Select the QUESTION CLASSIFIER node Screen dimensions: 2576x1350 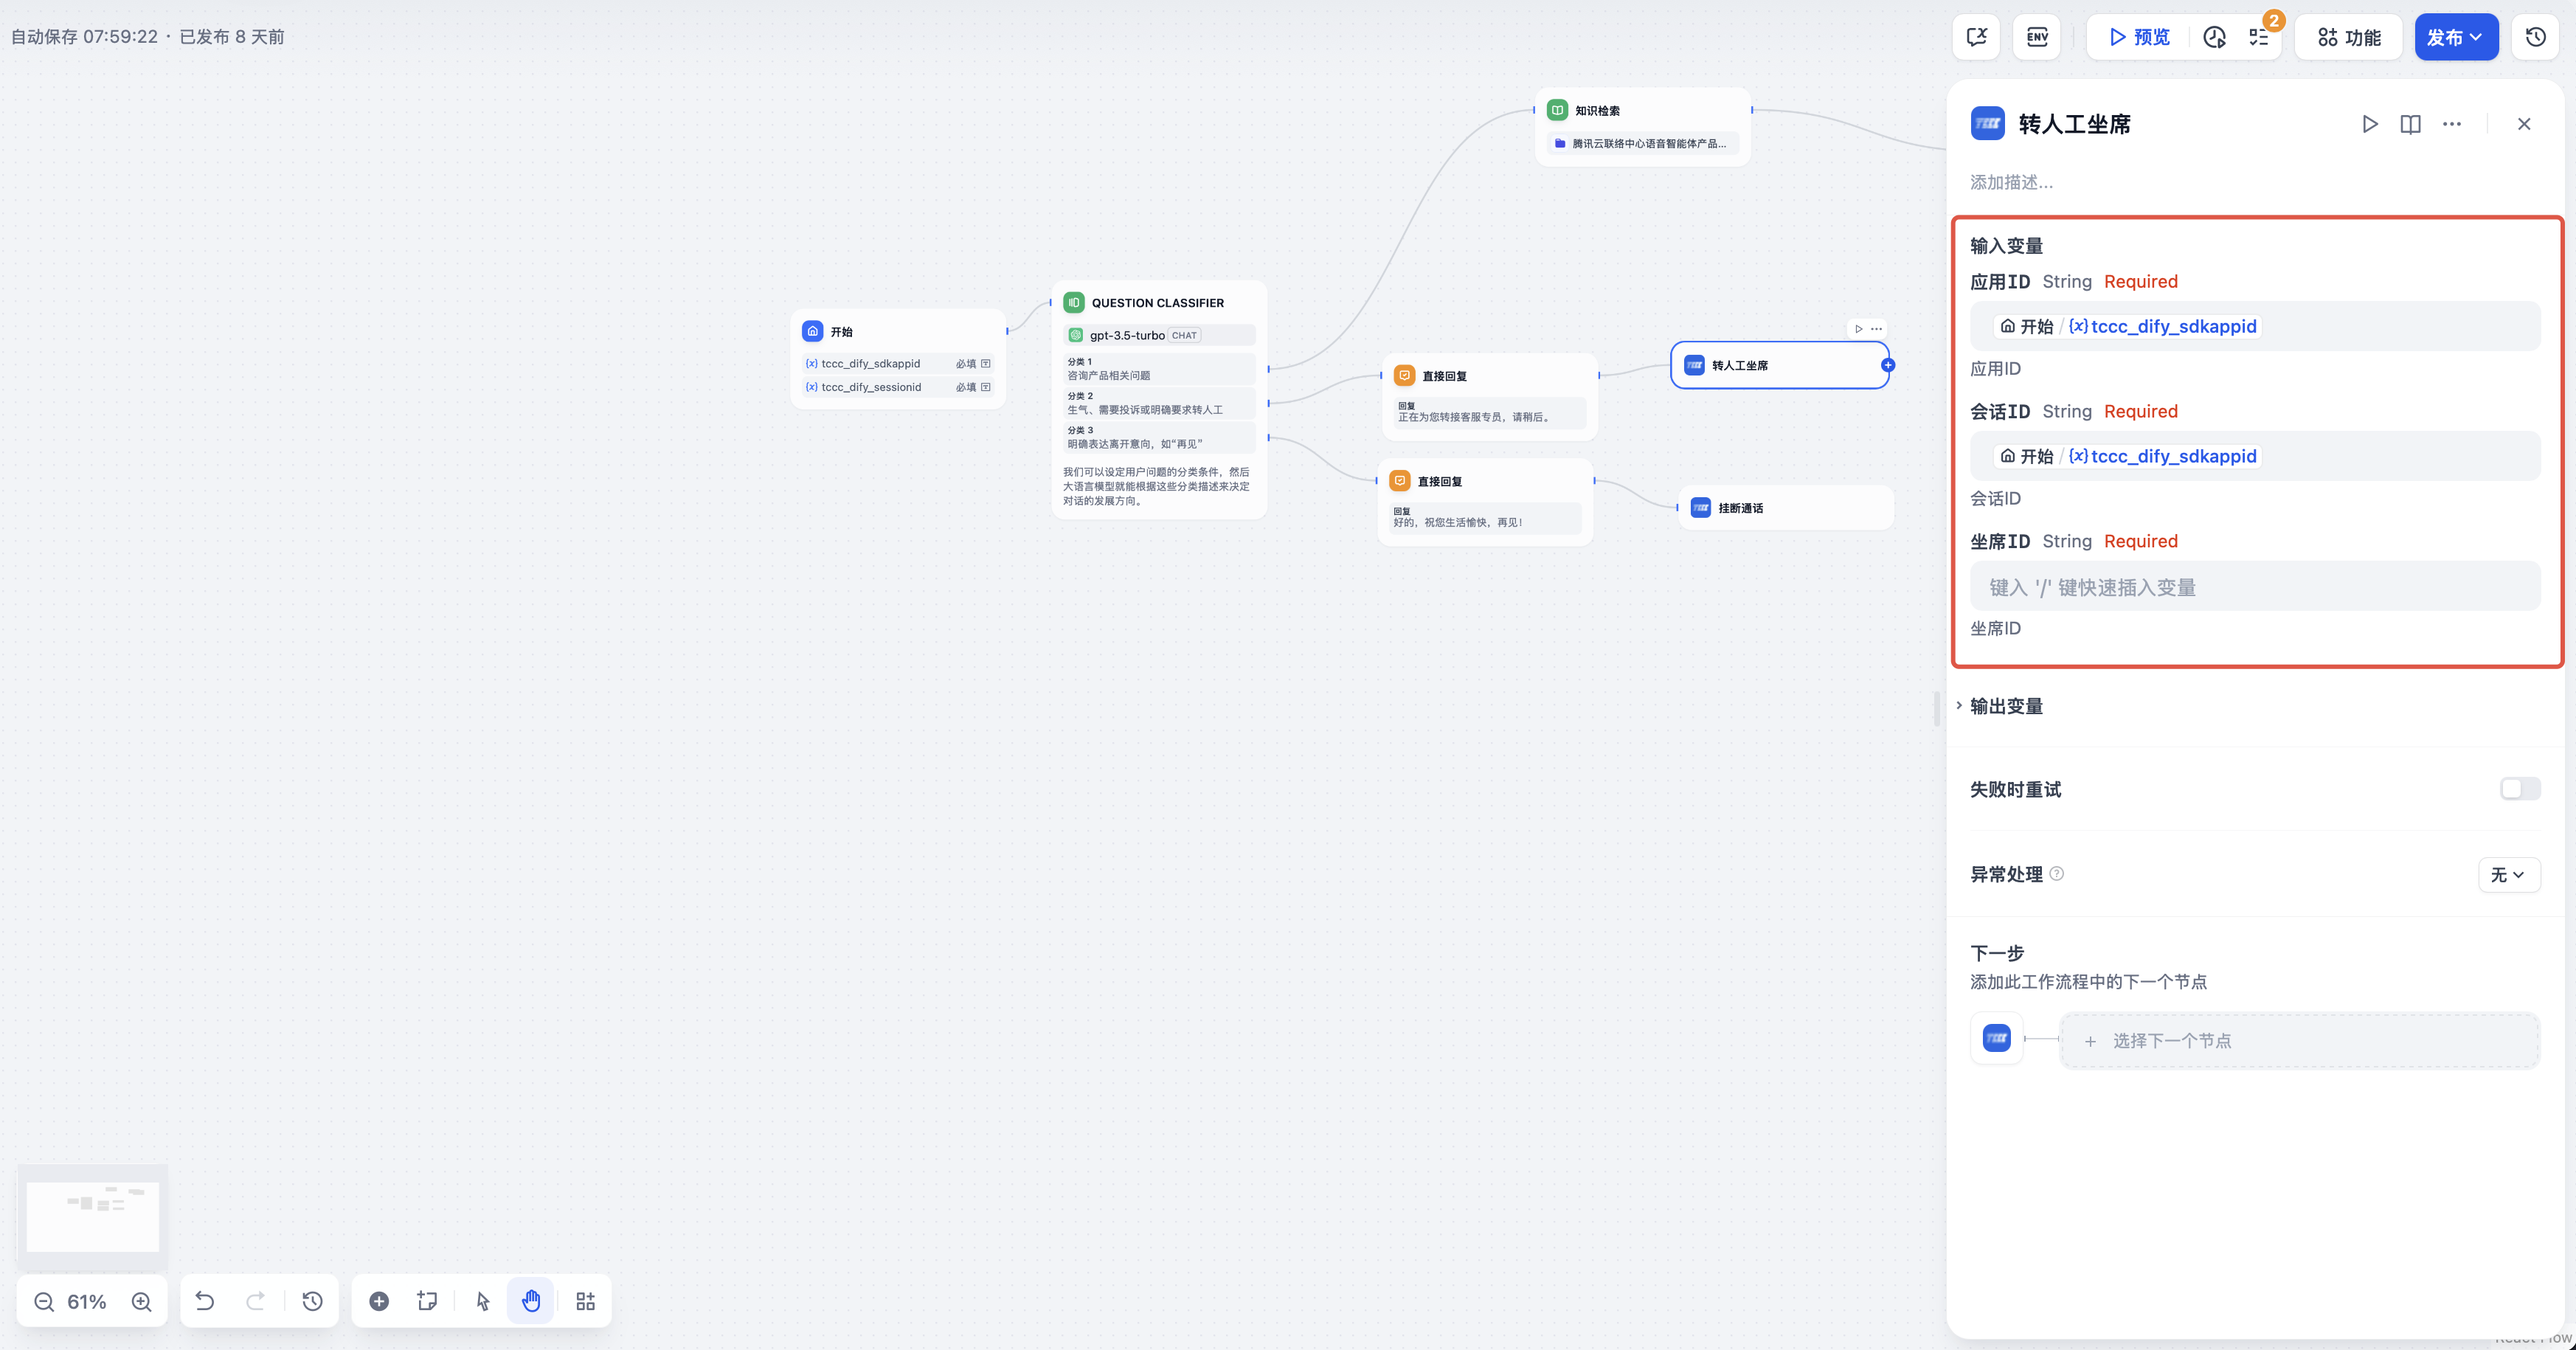[1159, 400]
